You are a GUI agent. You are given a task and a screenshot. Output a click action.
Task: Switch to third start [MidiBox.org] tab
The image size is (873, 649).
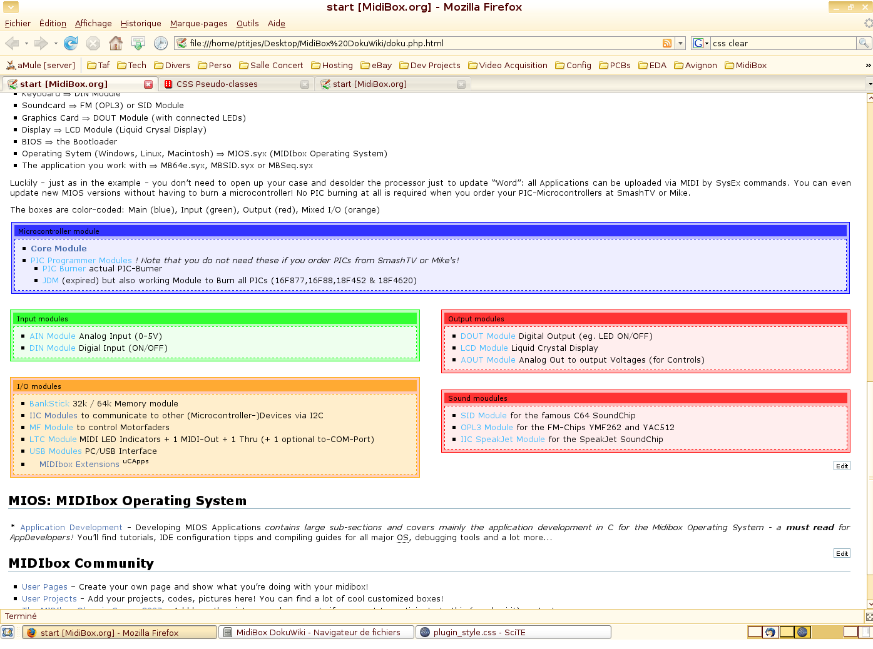pos(392,84)
